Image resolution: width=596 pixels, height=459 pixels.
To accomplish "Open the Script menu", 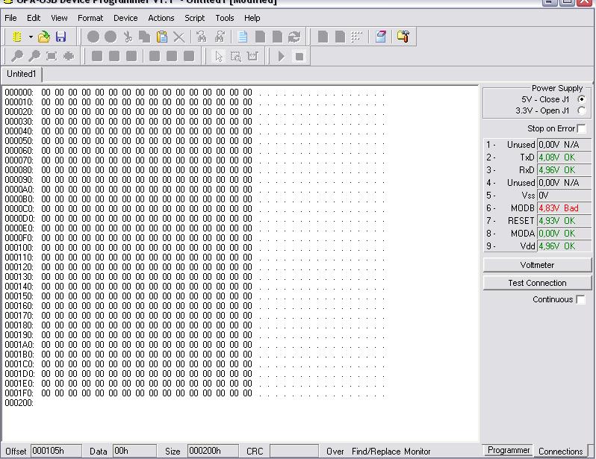I will [x=195, y=18].
